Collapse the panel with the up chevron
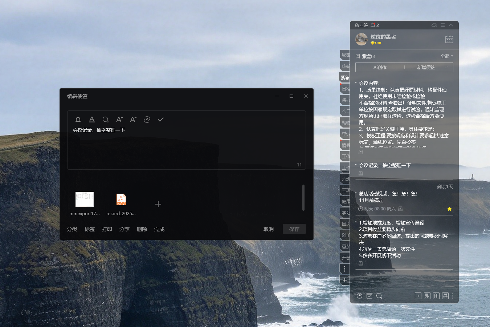Screen dimensions: 490x327 click(451, 25)
